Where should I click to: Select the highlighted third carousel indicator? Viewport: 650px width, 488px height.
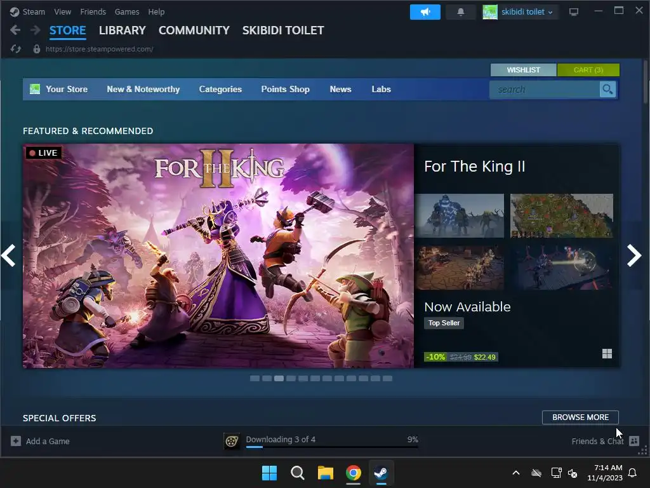[x=279, y=379]
